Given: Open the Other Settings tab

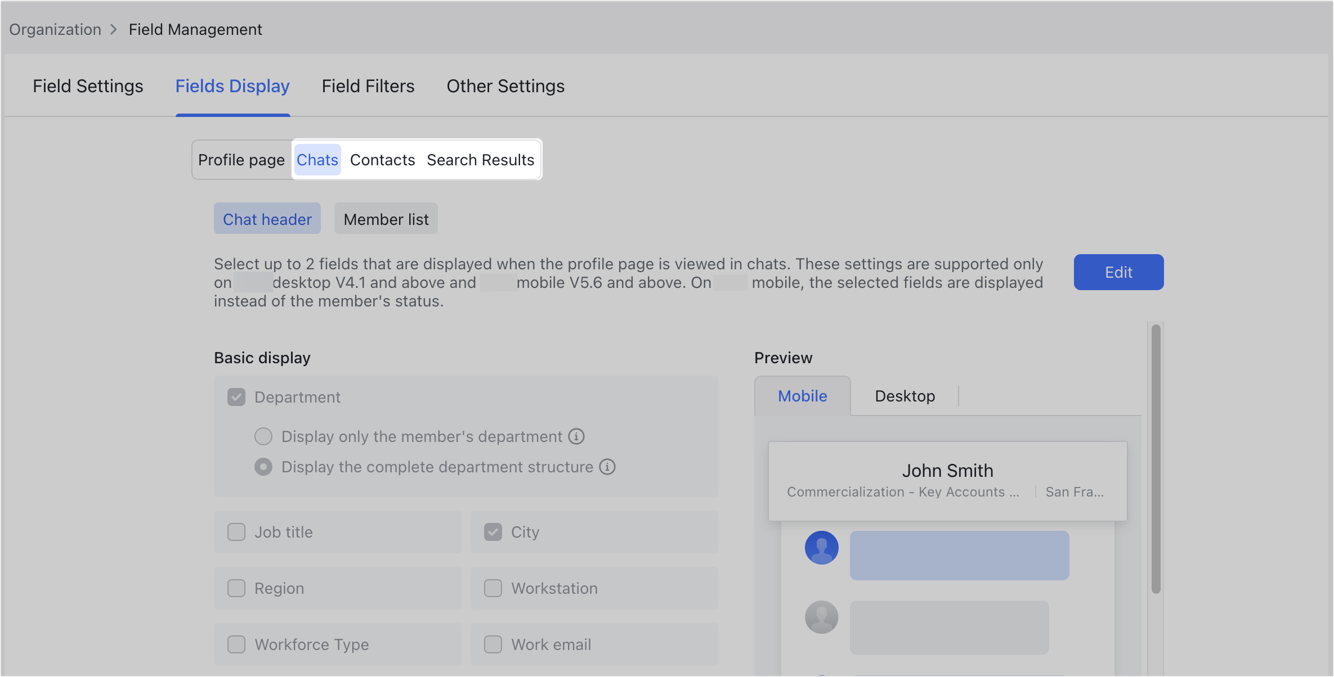Looking at the screenshot, I should [505, 86].
